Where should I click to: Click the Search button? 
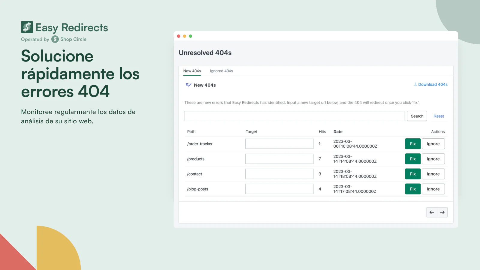coord(417,116)
